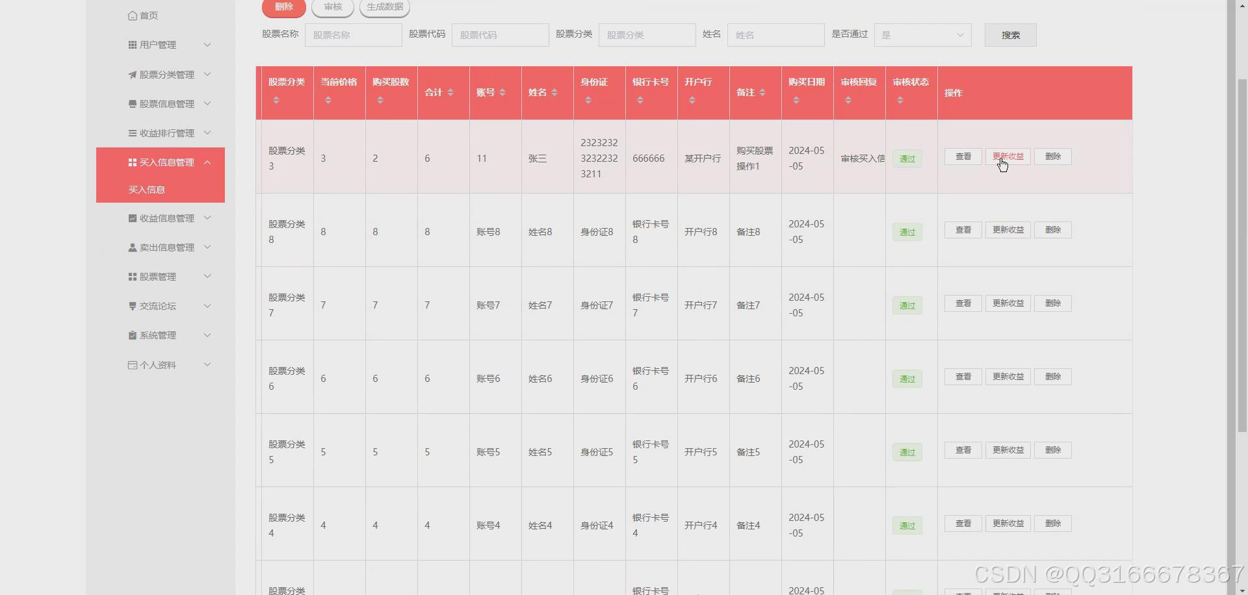This screenshot has height=595, width=1248.
Task: Sort table by 当前价格 column arrows
Action: pos(328,100)
